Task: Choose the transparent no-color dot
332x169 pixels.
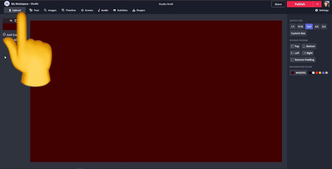Action: click(327, 73)
